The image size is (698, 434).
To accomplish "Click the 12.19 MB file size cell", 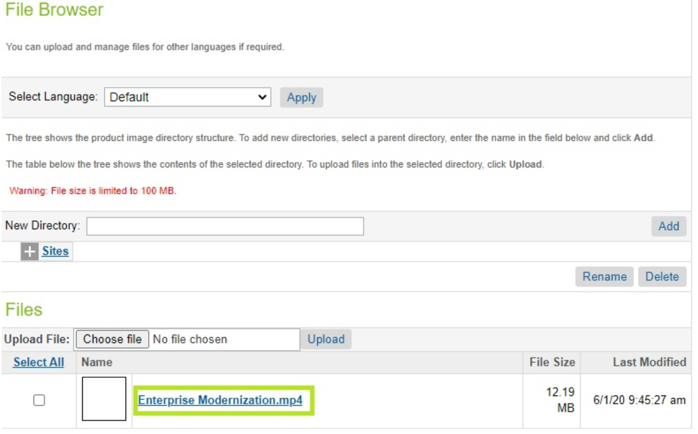I will [x=560, y=400].
